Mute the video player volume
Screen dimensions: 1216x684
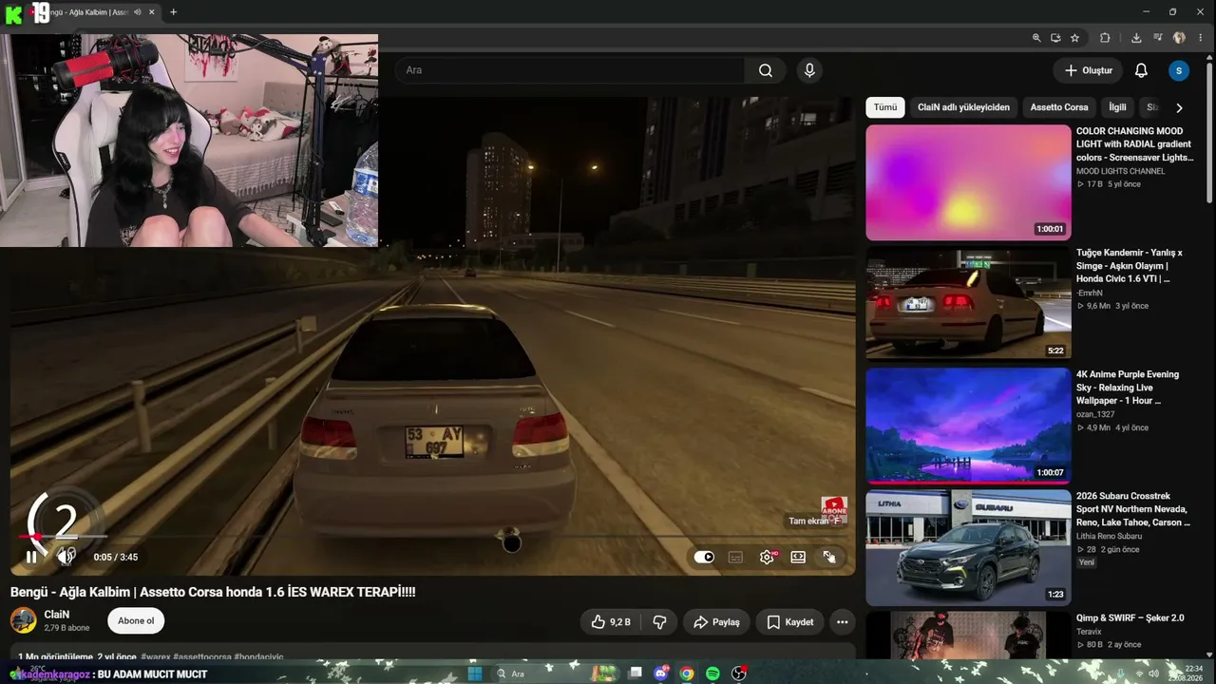(x=66, y=558)
